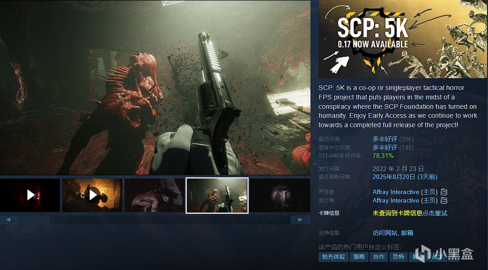Select the 射击 tag
The height and width of the screenshot is (270, 488).
coord(418,257)
